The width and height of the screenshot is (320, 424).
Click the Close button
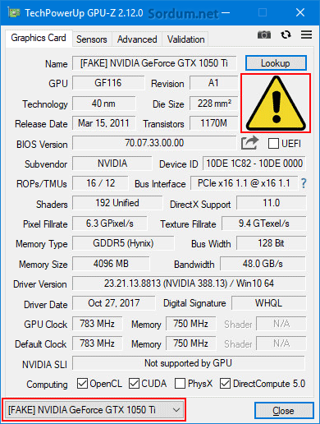click(x=284, y=411)
